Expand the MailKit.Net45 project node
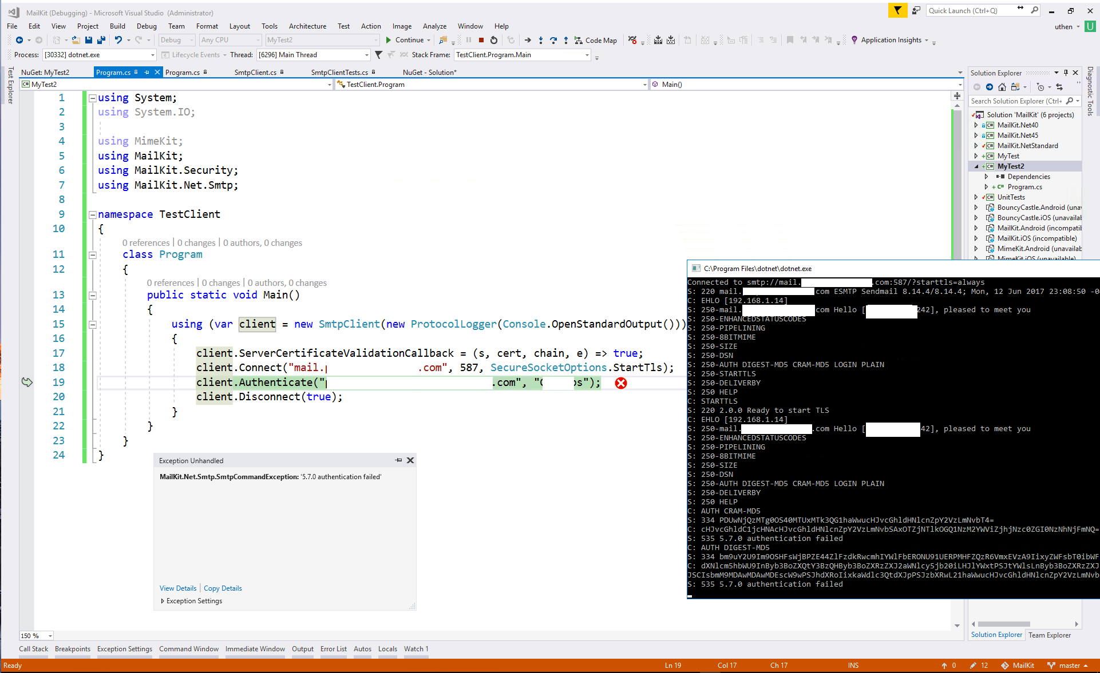Image resolution: width=1100 pixels, height=673 pixels. pos(976,135)
